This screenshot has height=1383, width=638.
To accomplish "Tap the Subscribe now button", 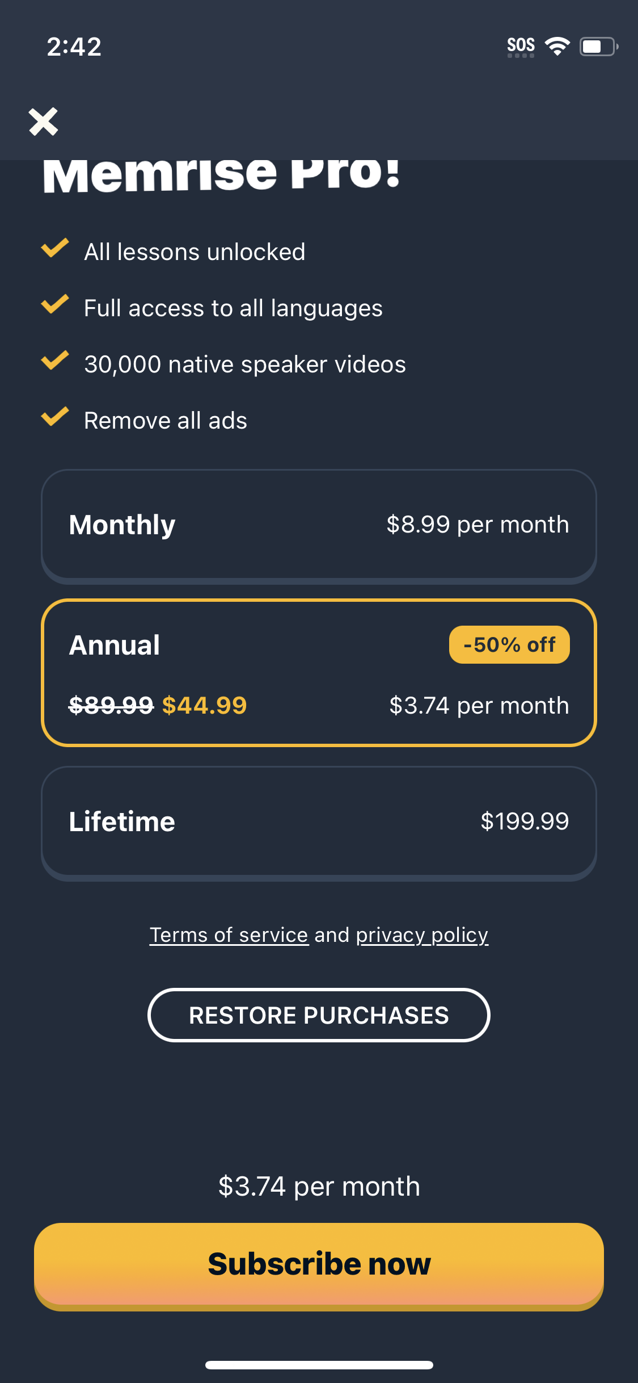I will click(319, 1265).
